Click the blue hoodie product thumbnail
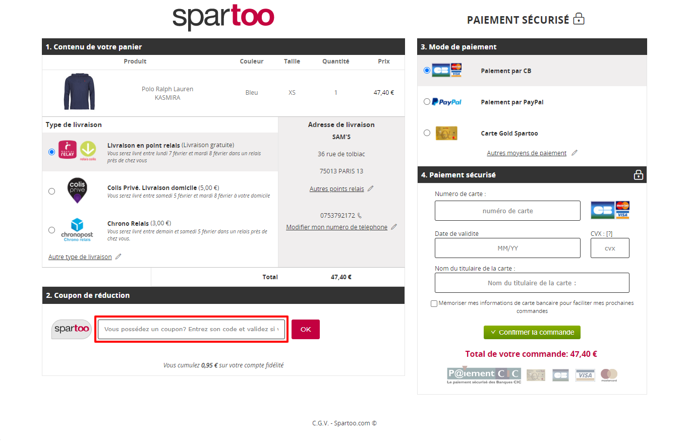689x442 pixels. 79,92
